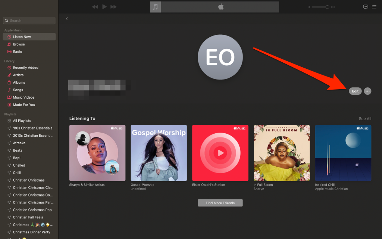Viewport: 382px width, 239px height.
Task: Open Inspired Chill playlist cover
Action: [343, 153]
